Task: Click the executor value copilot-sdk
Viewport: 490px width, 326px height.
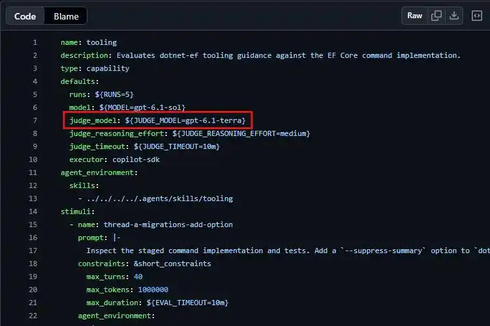Action: tap(136, 159)
